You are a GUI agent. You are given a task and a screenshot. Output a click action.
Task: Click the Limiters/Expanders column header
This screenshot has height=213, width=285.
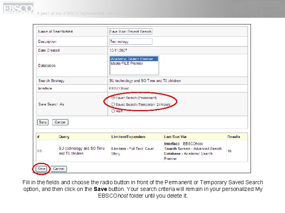click(x=128, y=137)
